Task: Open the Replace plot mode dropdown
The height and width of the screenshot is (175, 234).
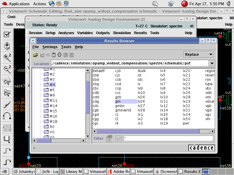Action: tap(199, 55)
